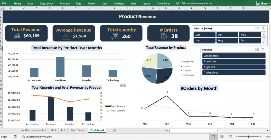Click the horizontal scrollbar left arrow
271x140 pixels.
point(168,131)
